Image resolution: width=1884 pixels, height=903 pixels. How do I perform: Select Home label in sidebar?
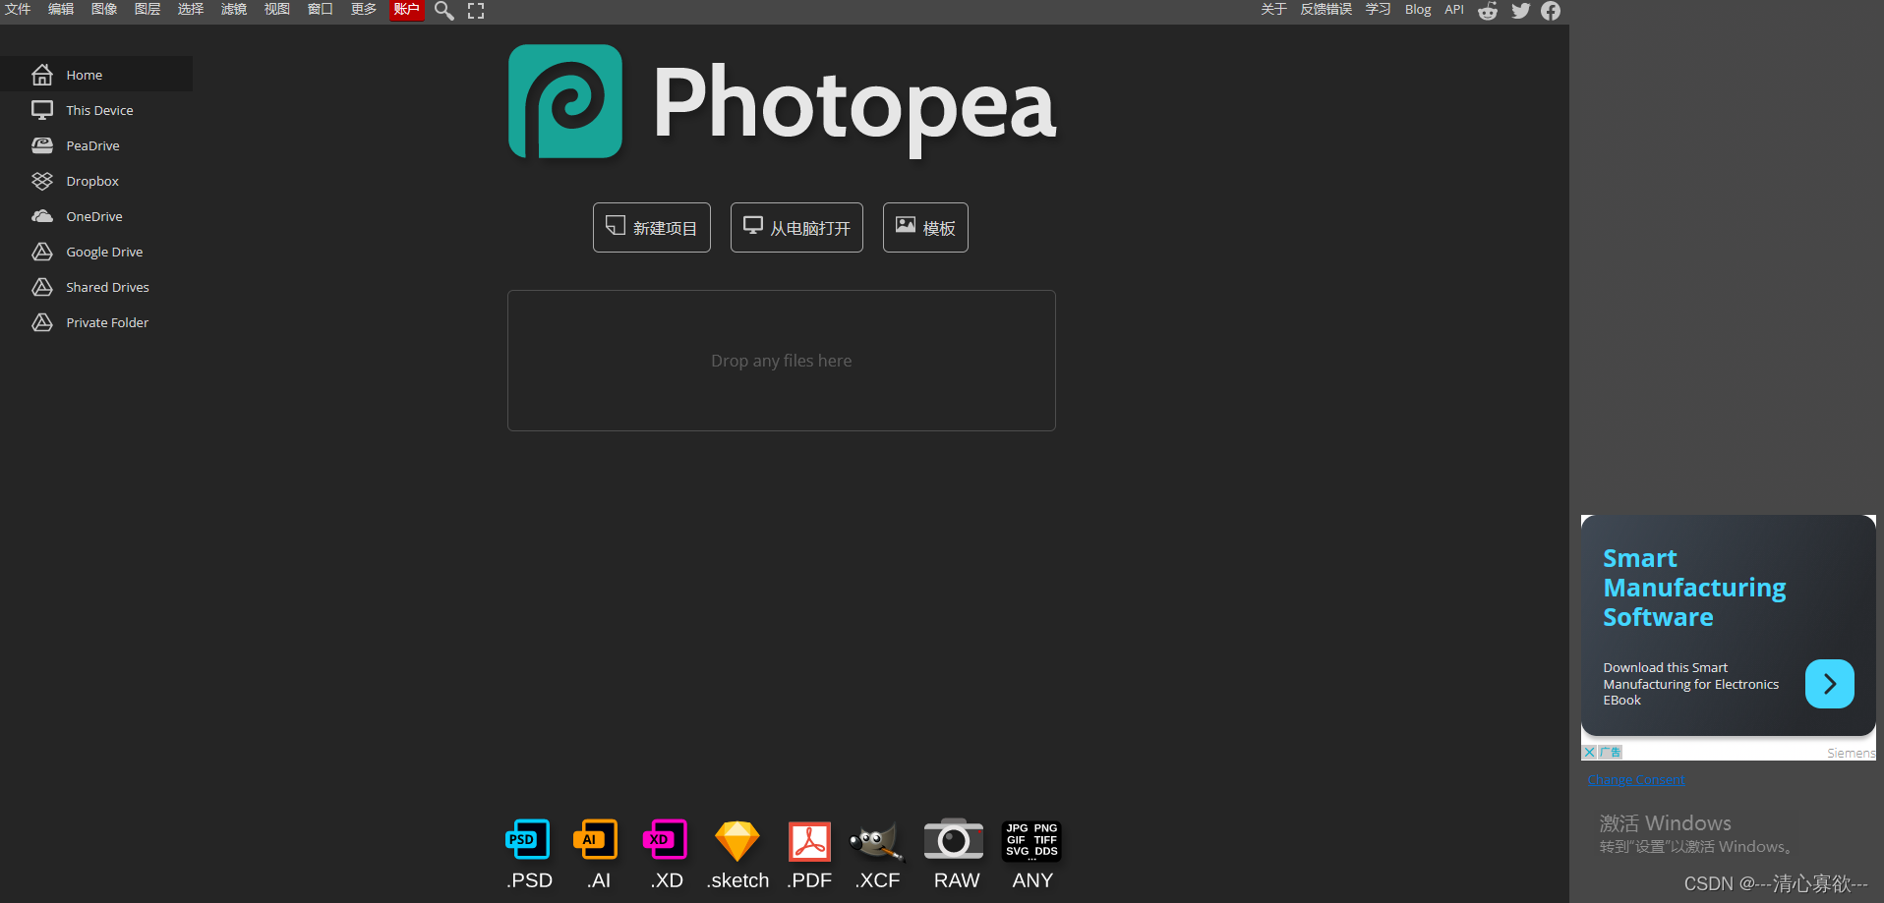tap(85, 76)
